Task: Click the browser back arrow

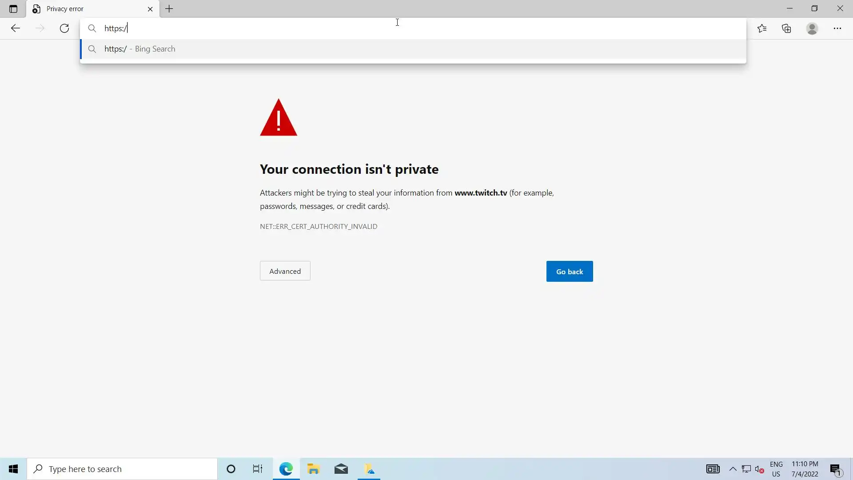Action: click(x=16, y=28)
